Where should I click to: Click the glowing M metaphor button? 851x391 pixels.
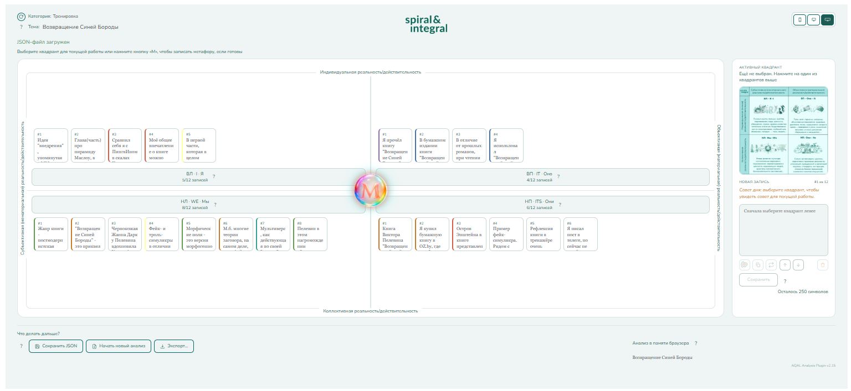tap(371, 191)
